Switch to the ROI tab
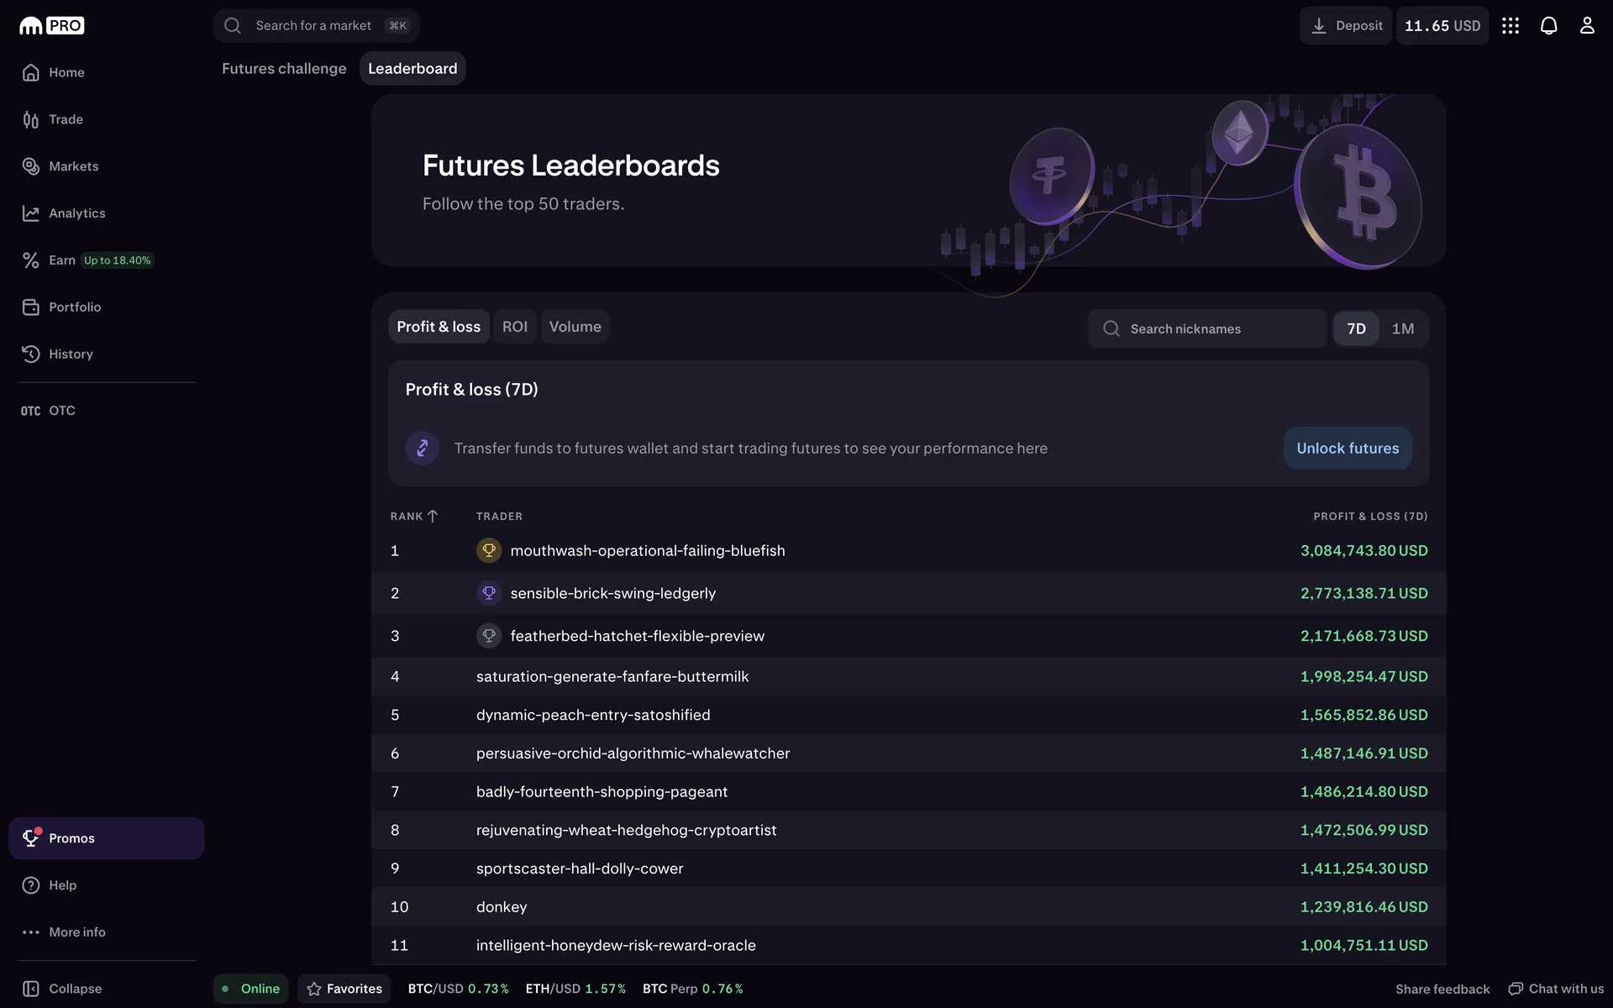Viewport: 1613px width, 1008px height. (x=514, y=327)
